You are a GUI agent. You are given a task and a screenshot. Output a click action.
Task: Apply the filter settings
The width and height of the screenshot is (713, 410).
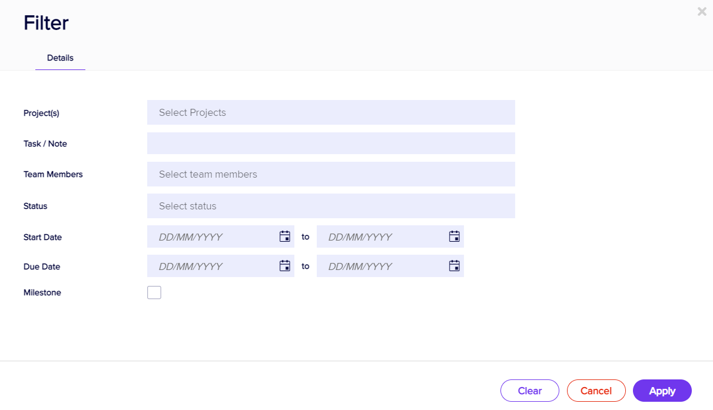[x=662, y=391]
